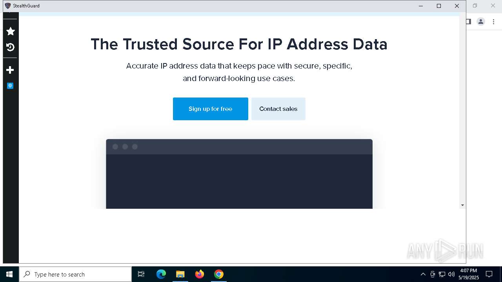Minimize the StealthGuard window

[421, 6]
